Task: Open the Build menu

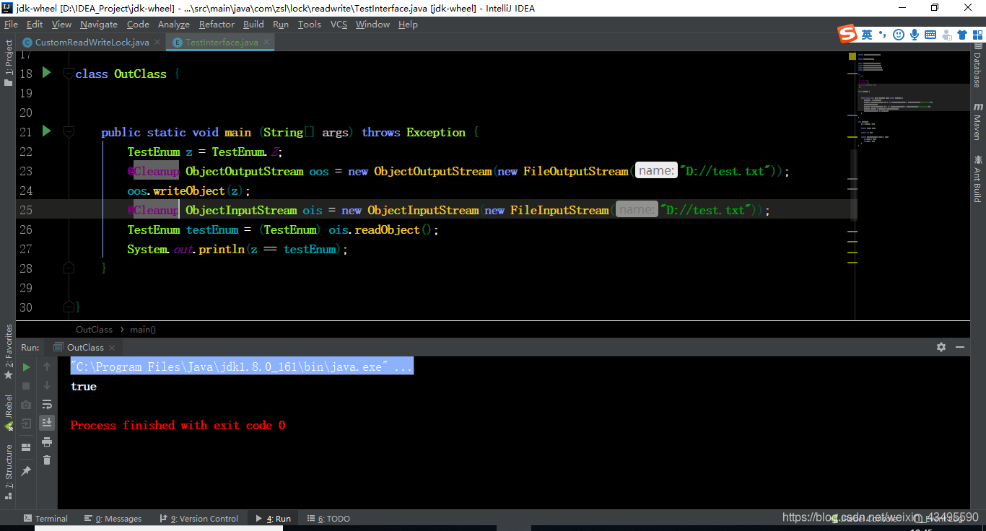Action: [x=253, y=25]
